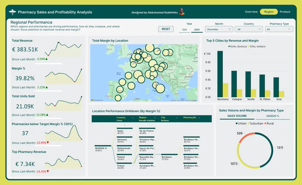
Task: Select year 2024 in Year slicer
Action: pos(184,30)
